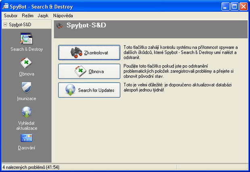This screenshot has width=250, height=172.
Task: Click the Spybot-S&D header title text
Action: tap(86, 25)
